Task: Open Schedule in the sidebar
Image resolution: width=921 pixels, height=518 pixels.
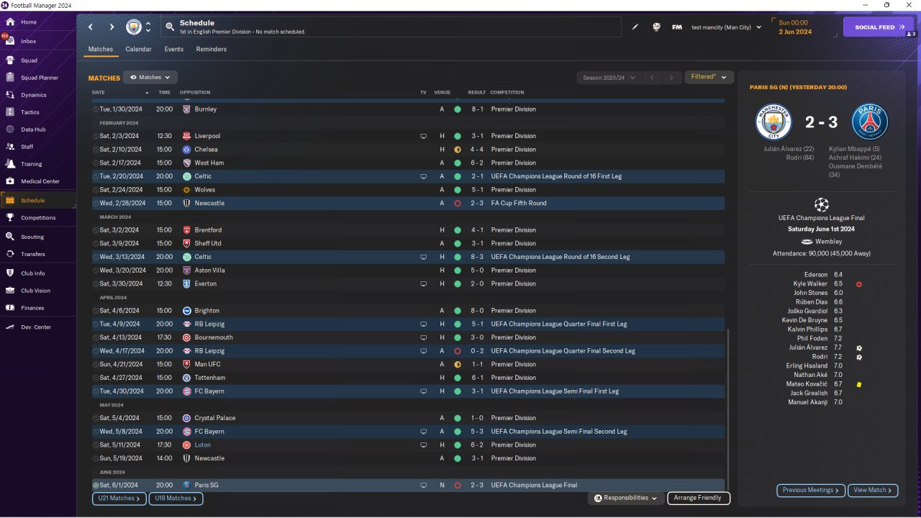Action: (x=38, y=200)
